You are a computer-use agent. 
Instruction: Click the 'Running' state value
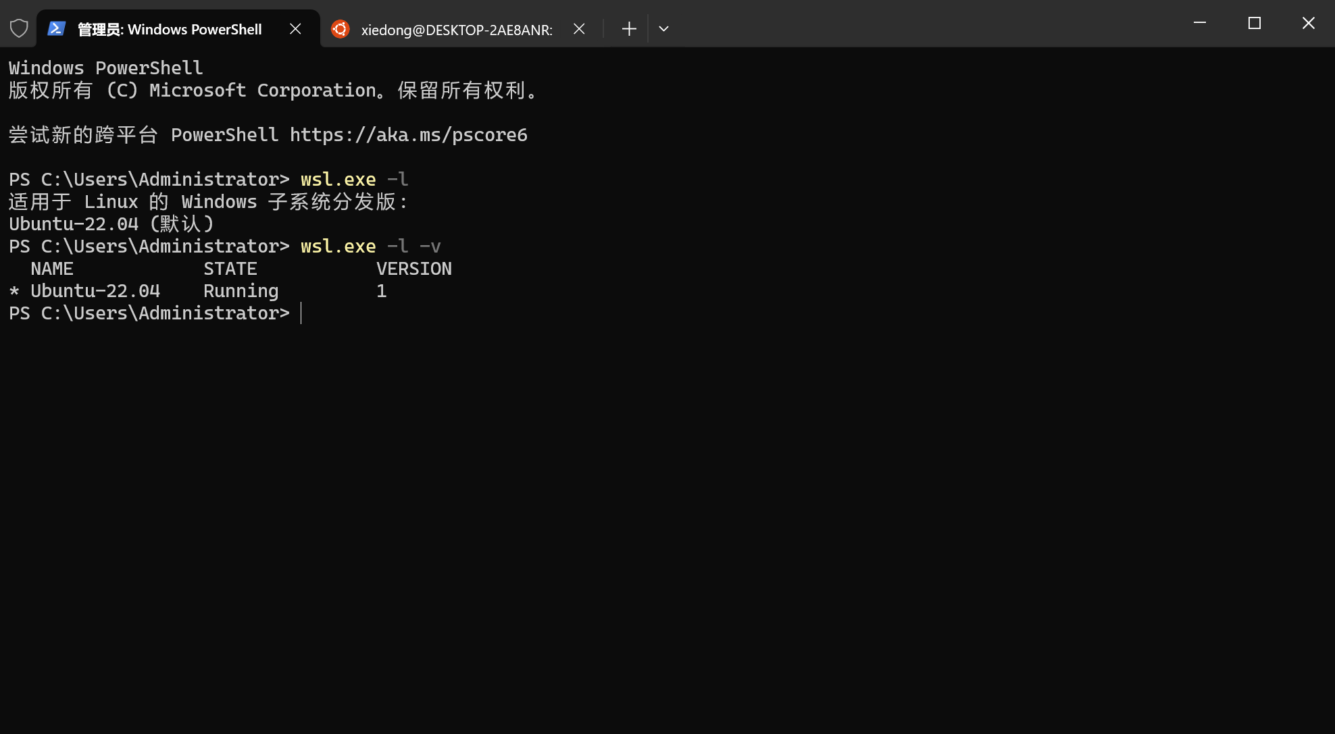pyautogui.click(x=241, y=291)
